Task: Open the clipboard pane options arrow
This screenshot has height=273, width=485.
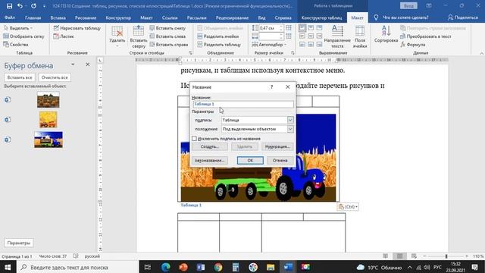Action: click(x=73, y=64)
